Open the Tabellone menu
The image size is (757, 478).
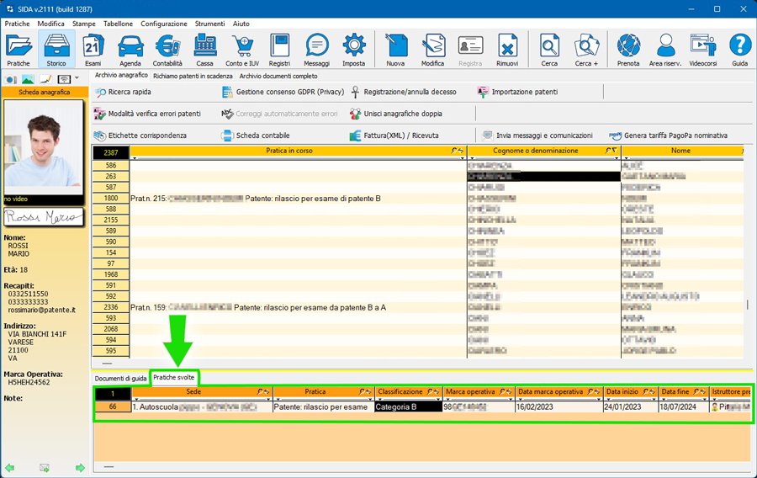click(118, 24)
